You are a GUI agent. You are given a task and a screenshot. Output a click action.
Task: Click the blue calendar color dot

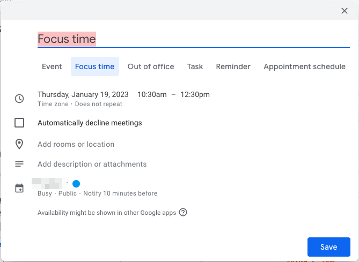pyautogui.click(x=76, y=184)
